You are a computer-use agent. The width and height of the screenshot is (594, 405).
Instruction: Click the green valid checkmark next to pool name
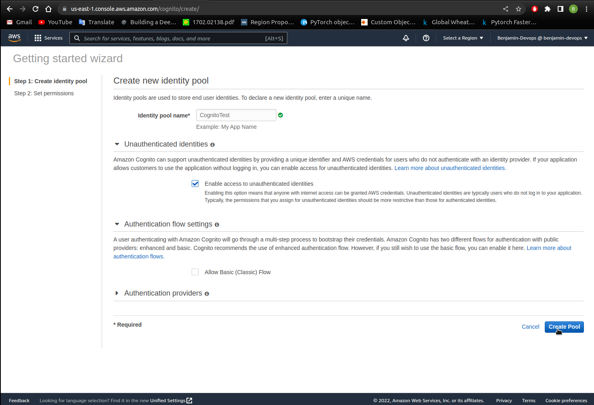[x=280, y=115]
